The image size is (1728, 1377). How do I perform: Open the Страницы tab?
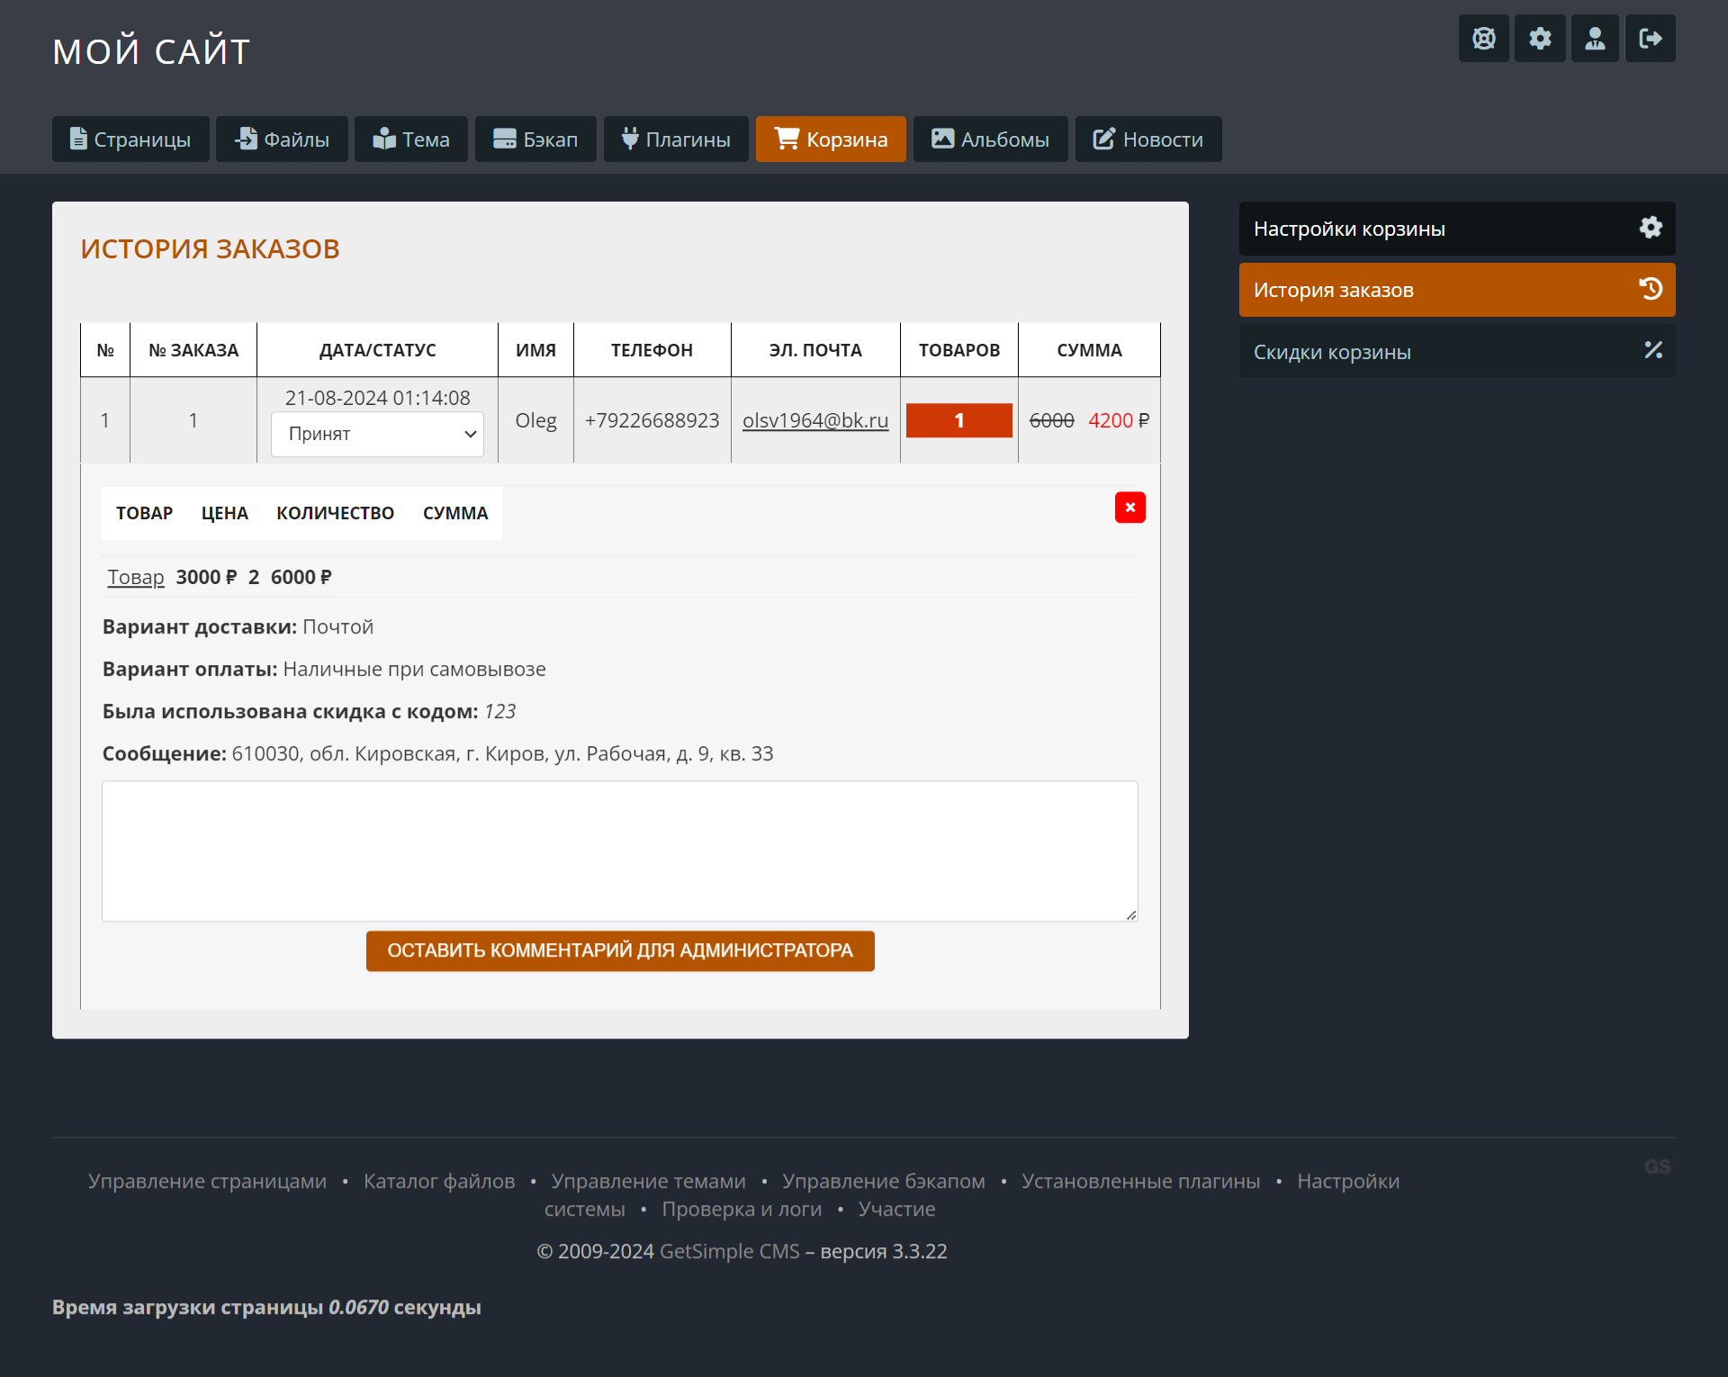pos(130,139)
